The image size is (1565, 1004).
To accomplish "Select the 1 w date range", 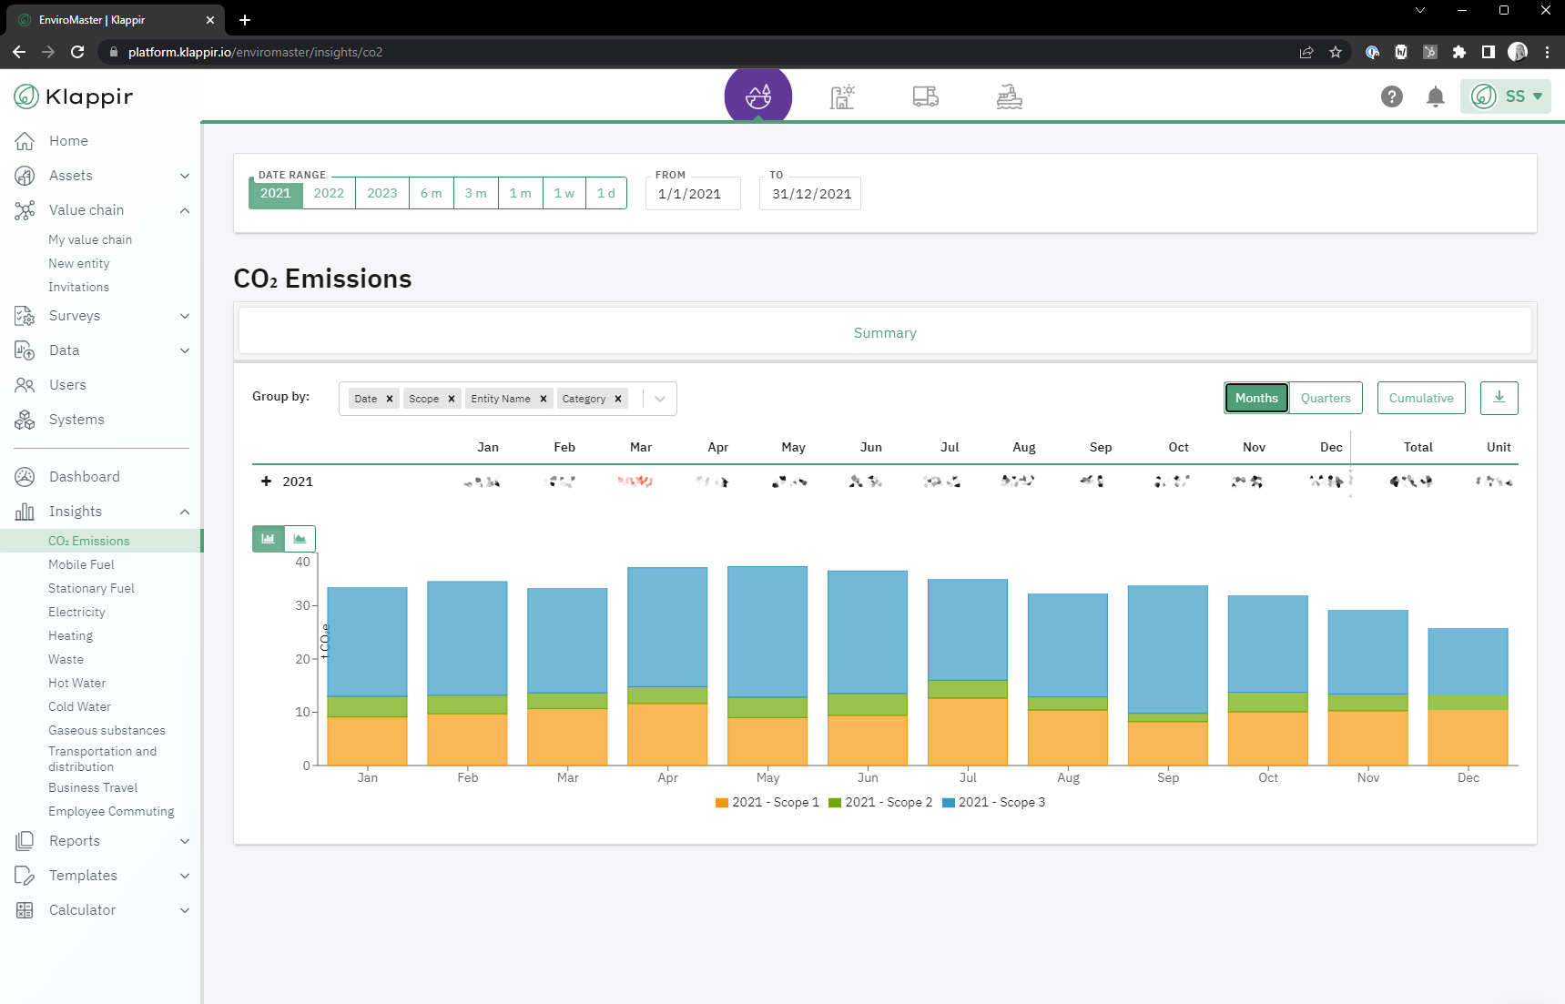I will click(x=564, y=193).
